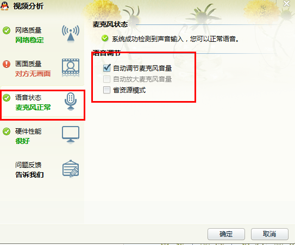Image resolution: width=295 pixels, height=245 pixels.
Task: Toggle the 自动放大麦克风音量 checkbox
Action: (x=106, y=79)
